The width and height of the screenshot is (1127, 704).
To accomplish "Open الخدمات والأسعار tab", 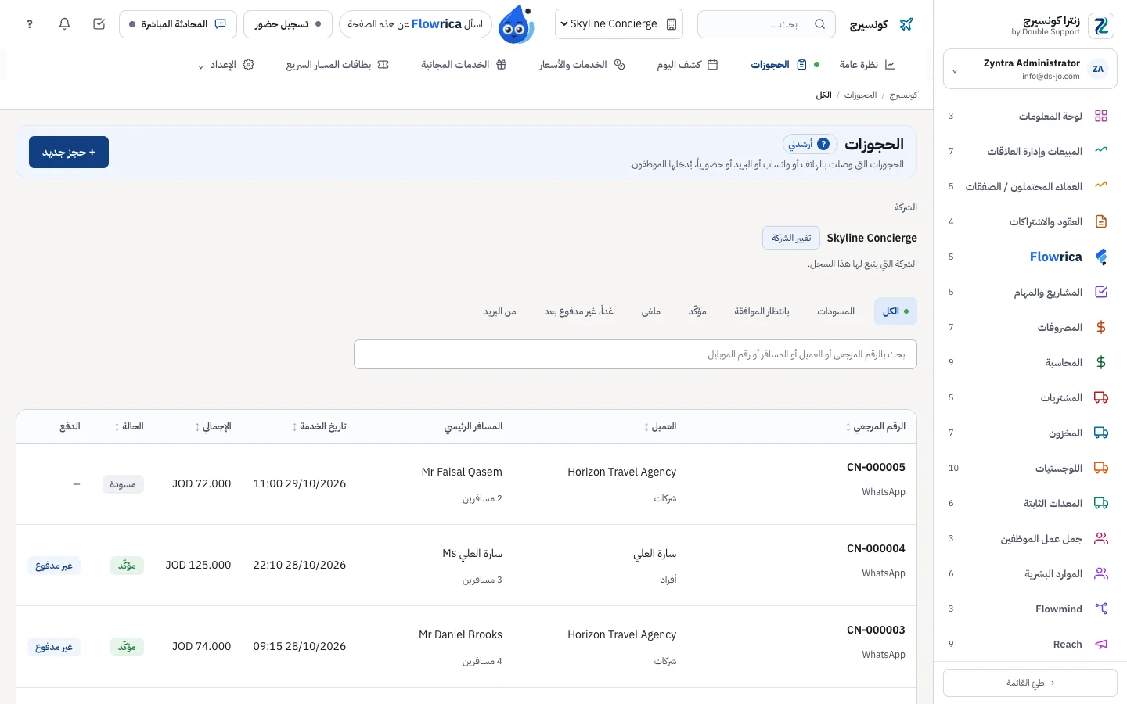I will (x=582, y=65).
